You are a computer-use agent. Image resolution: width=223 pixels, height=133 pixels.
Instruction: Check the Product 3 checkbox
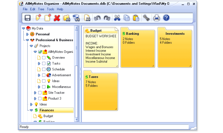coord(40,98)
